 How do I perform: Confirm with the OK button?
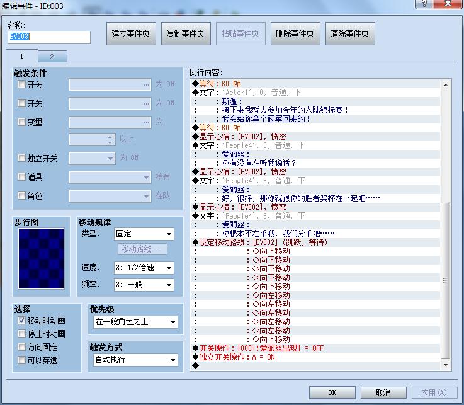332,392
